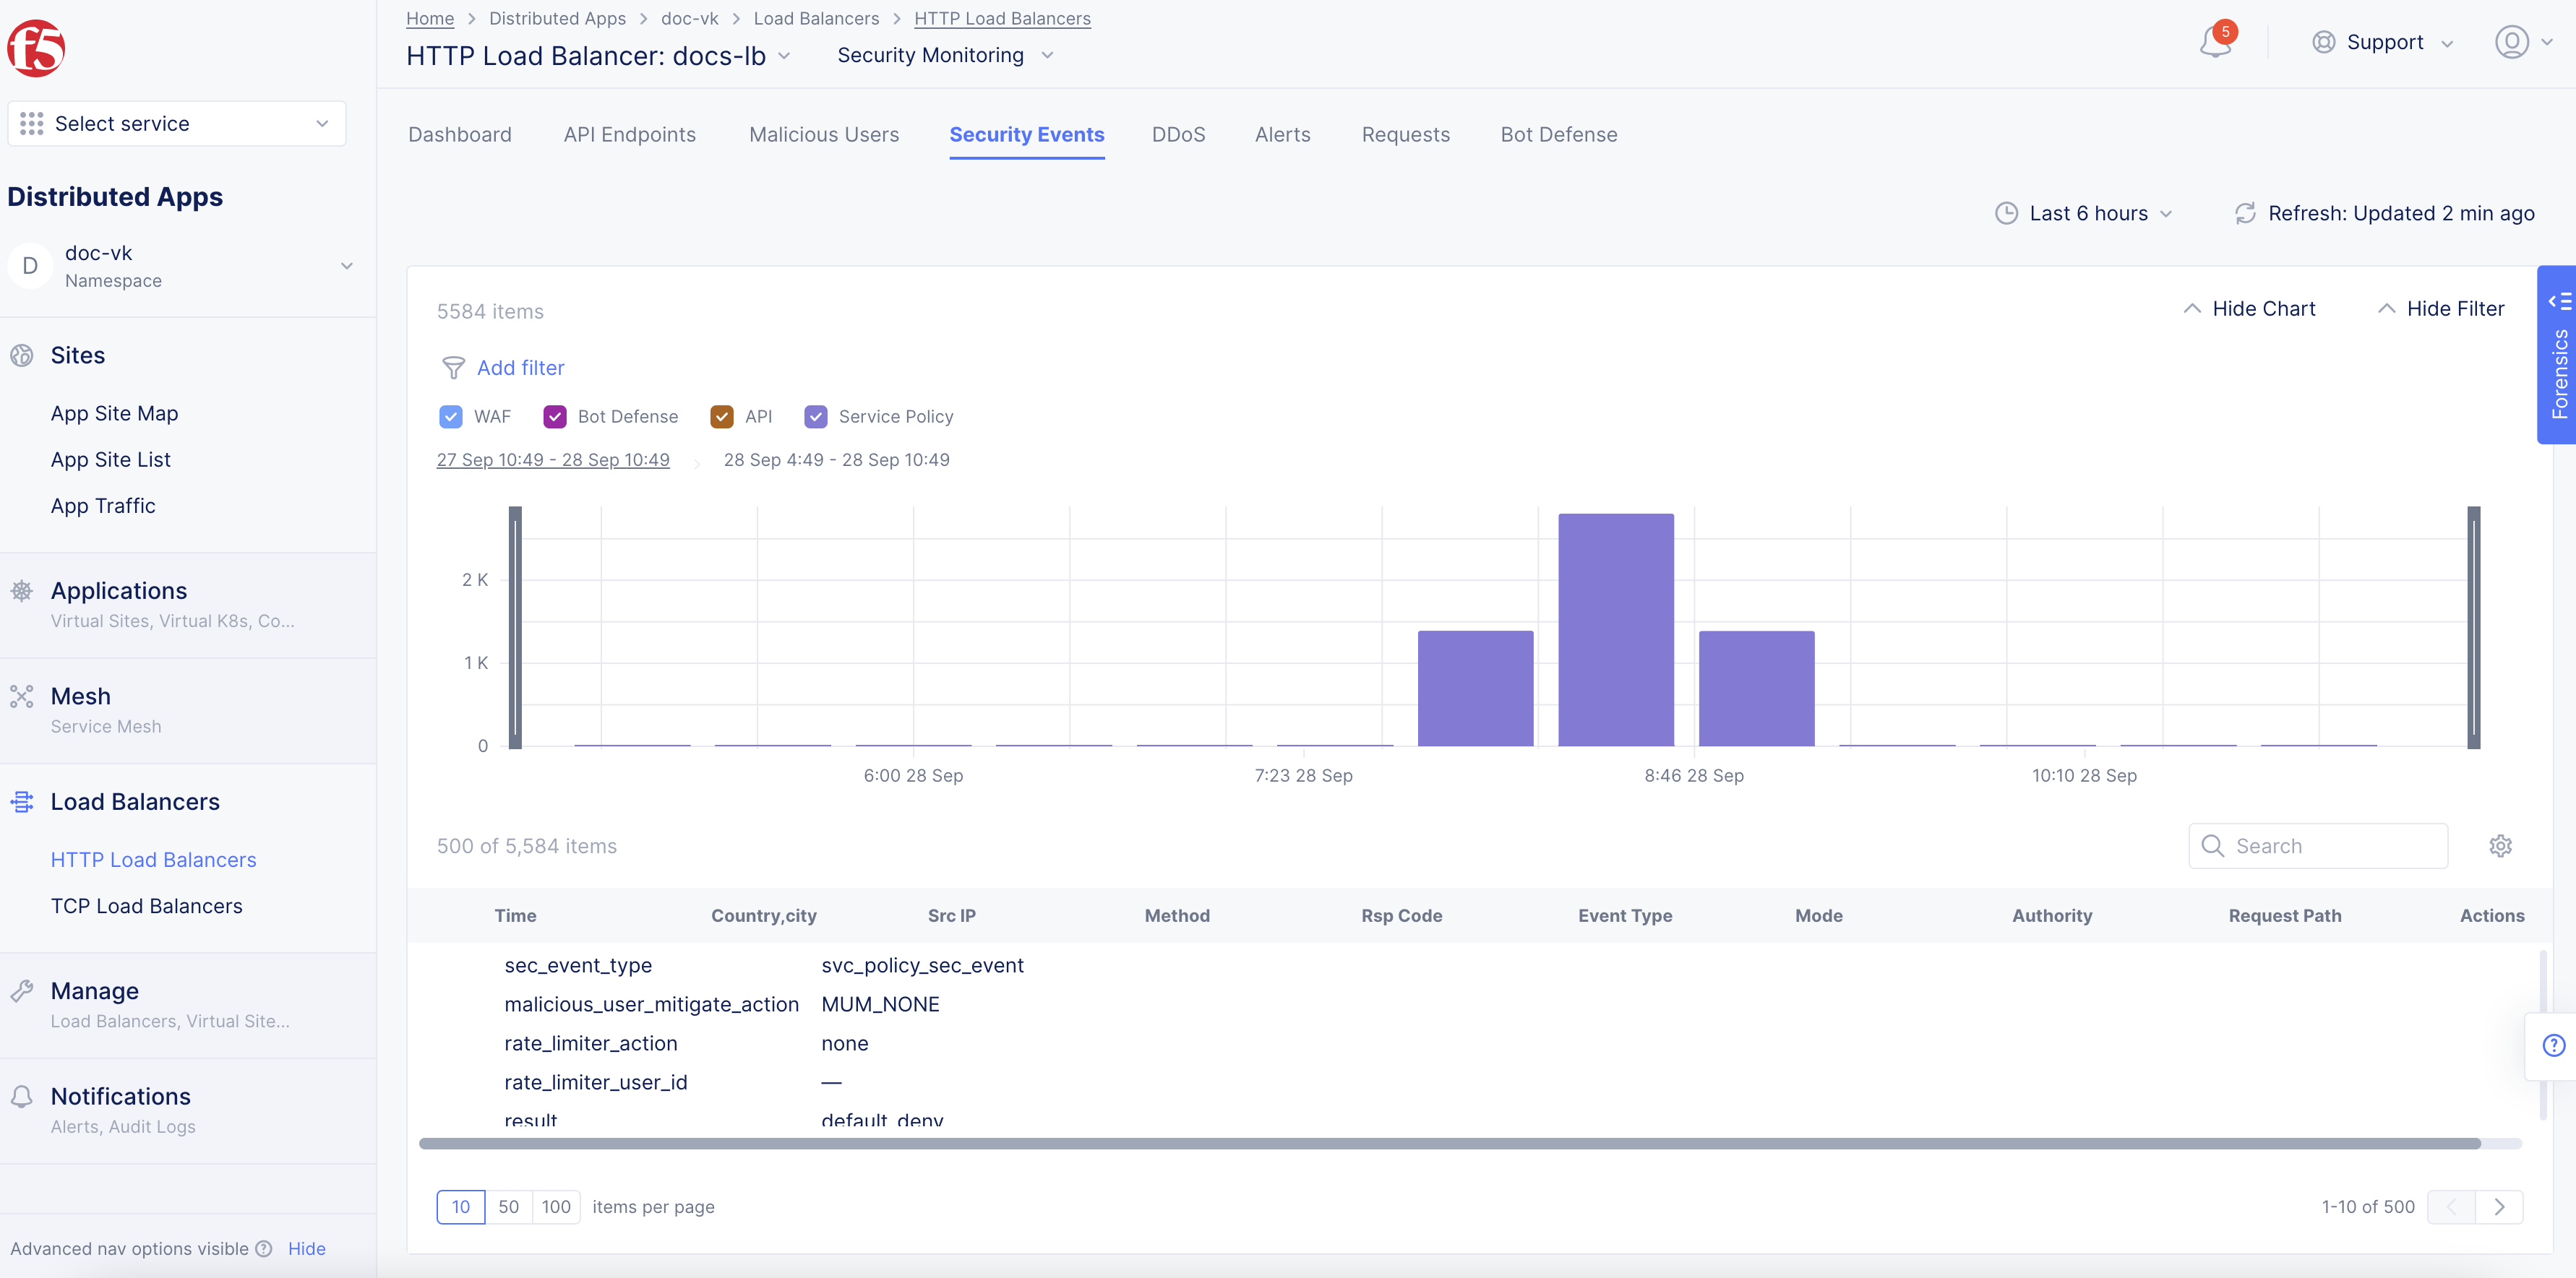Click the Add filter funnel icon
This screenshot has width=2576, height=1278.
coord(454,368)
